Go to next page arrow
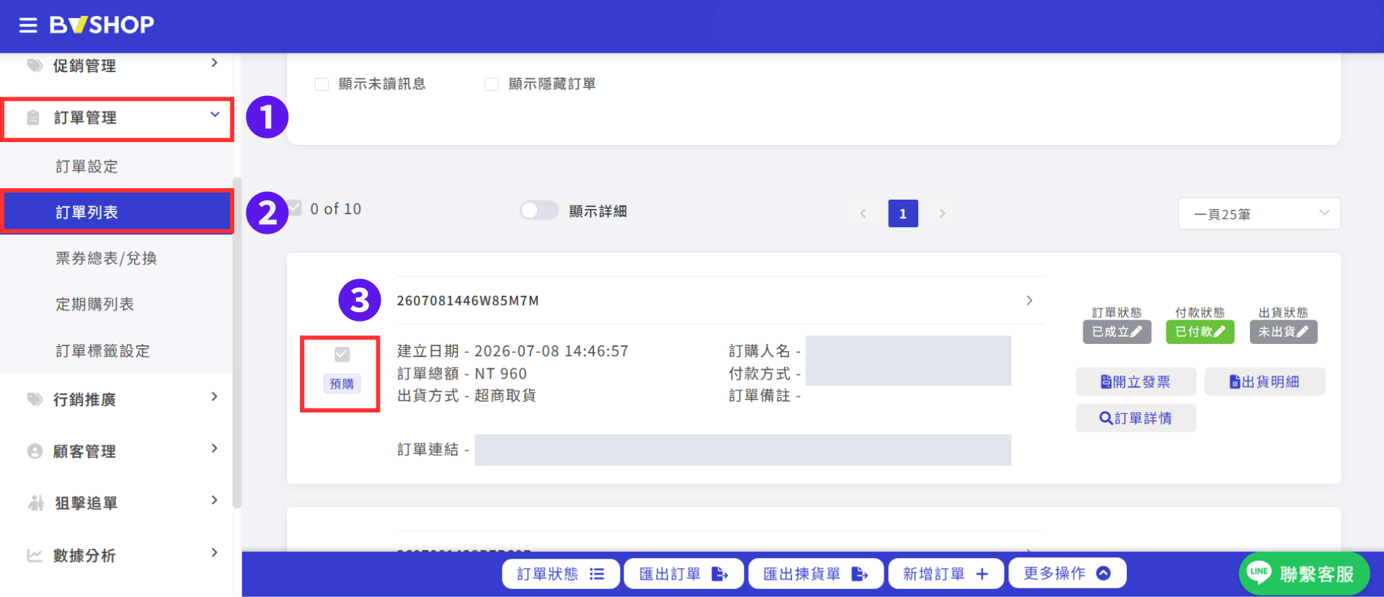Viewport: 1384px width, 597px height. point(942,213)
